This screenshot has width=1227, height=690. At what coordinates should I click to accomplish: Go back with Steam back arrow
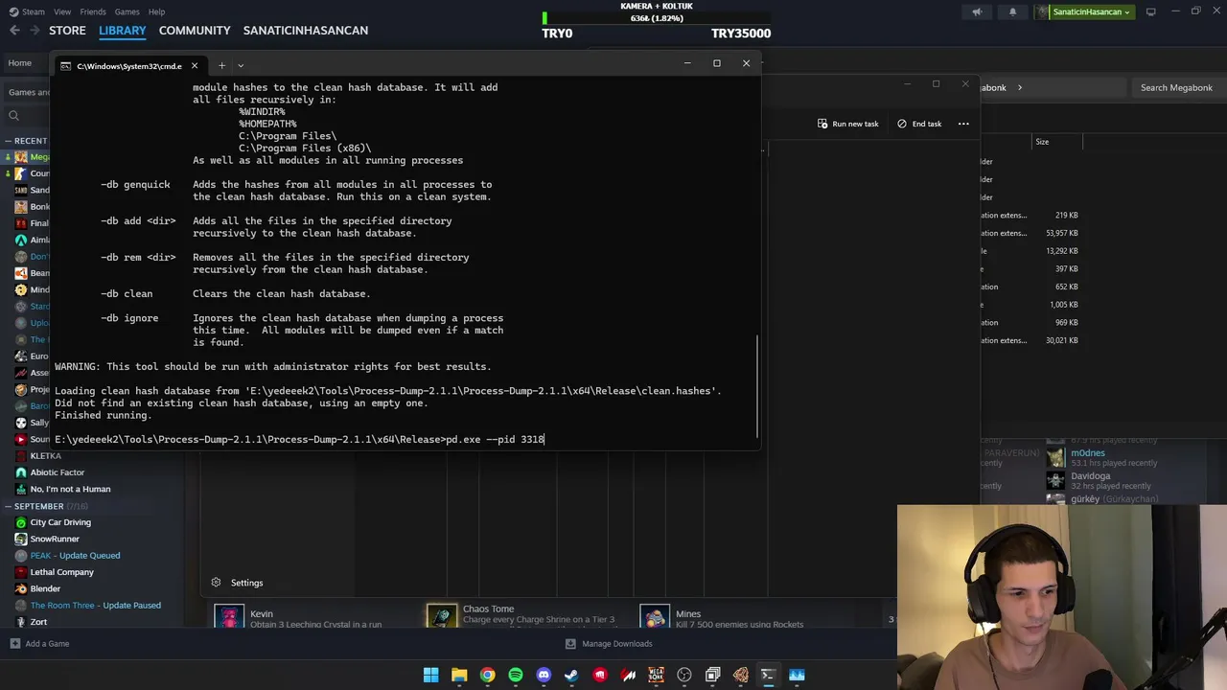coord(14,31)
